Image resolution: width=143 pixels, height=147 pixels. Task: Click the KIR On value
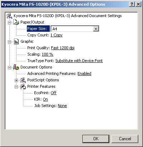pos(45,99)
